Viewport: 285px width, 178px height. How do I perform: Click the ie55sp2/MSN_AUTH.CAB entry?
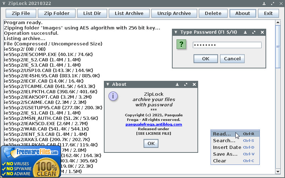click(x=51, y=118)
